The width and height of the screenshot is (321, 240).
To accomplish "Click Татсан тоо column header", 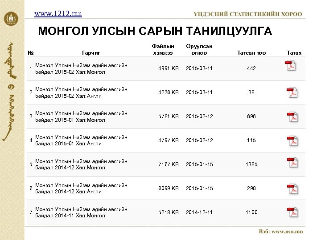I will [x=251, y=53].
